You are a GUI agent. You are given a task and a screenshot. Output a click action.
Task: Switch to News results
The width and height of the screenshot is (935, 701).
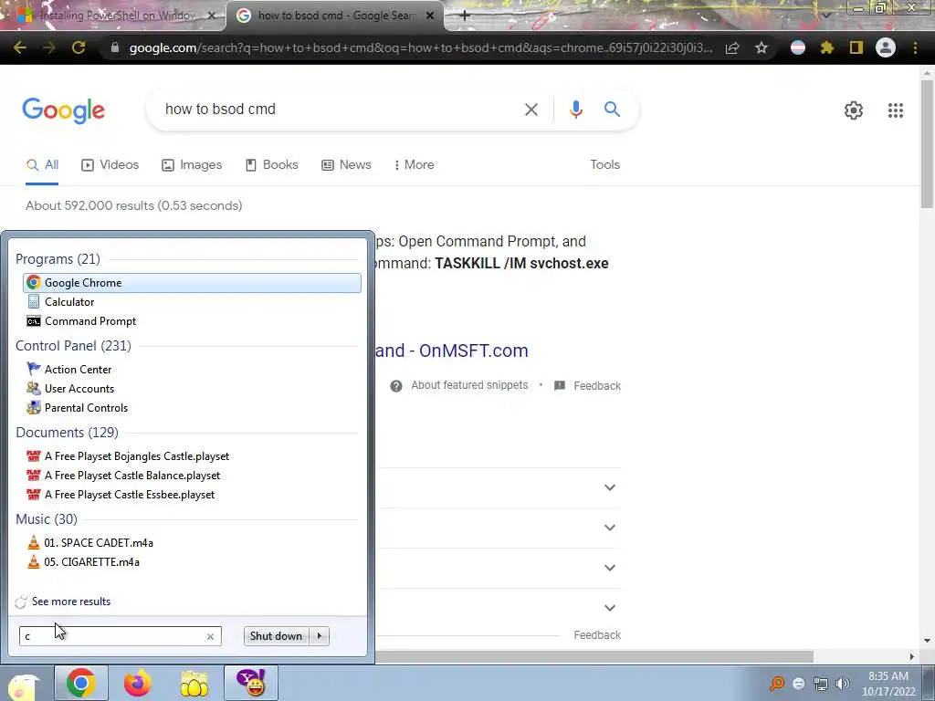[x=346, y=165]
